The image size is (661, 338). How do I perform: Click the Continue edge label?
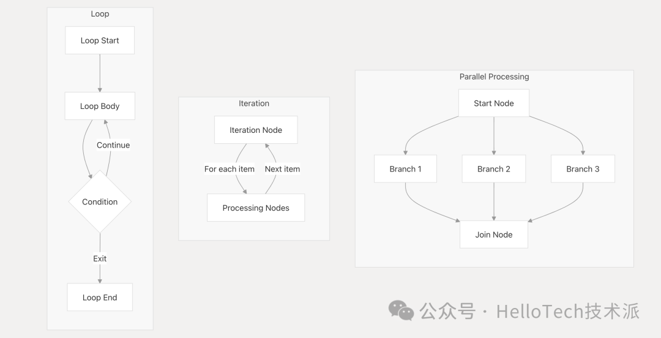pyautogui.click(x=113, y=145)
